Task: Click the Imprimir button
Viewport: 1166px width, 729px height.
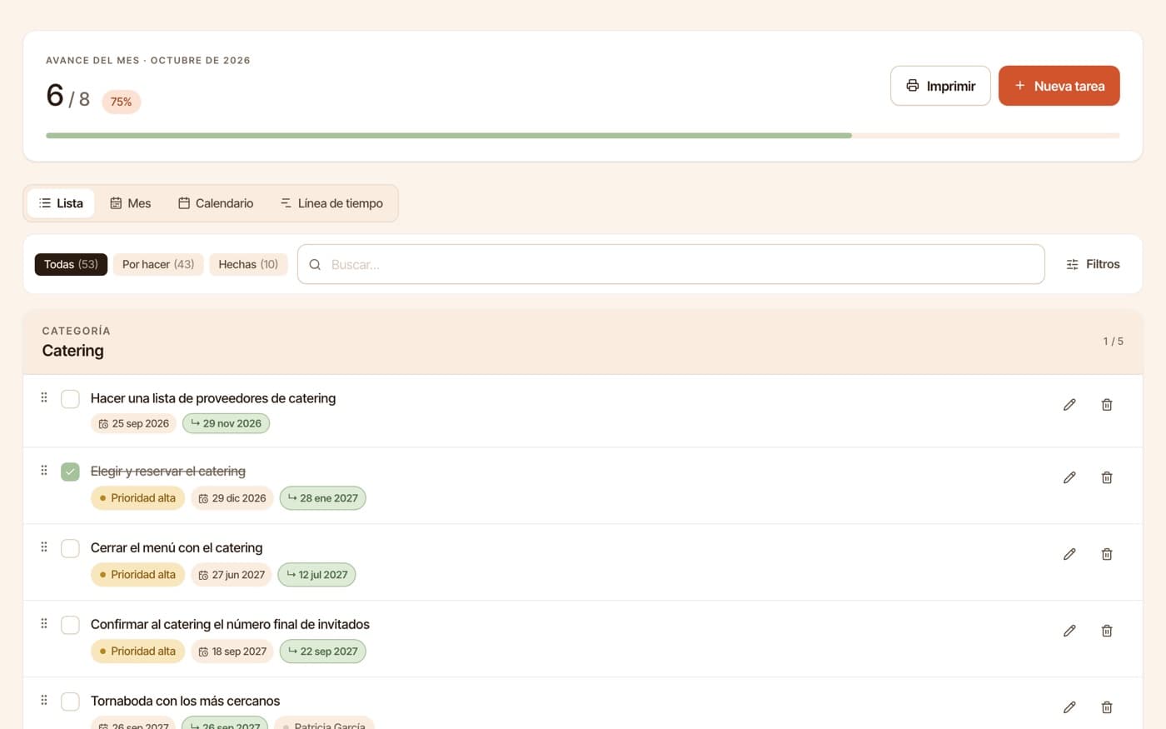Action: pyautogui.click(x=940, y=86)
